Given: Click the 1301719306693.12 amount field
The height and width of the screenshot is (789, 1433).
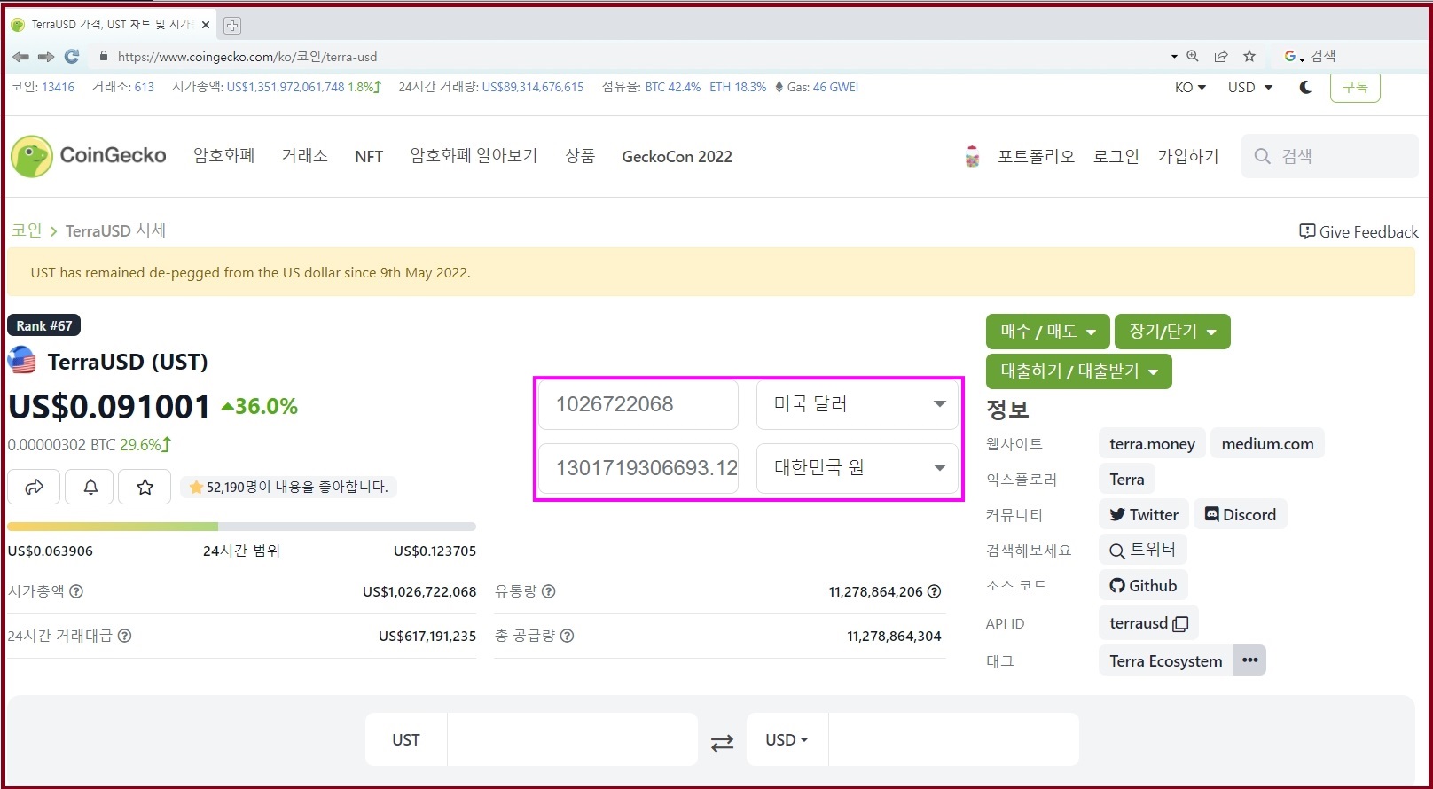Looking at the screenshot, I should pyautogui.click(x=638, y=468).
